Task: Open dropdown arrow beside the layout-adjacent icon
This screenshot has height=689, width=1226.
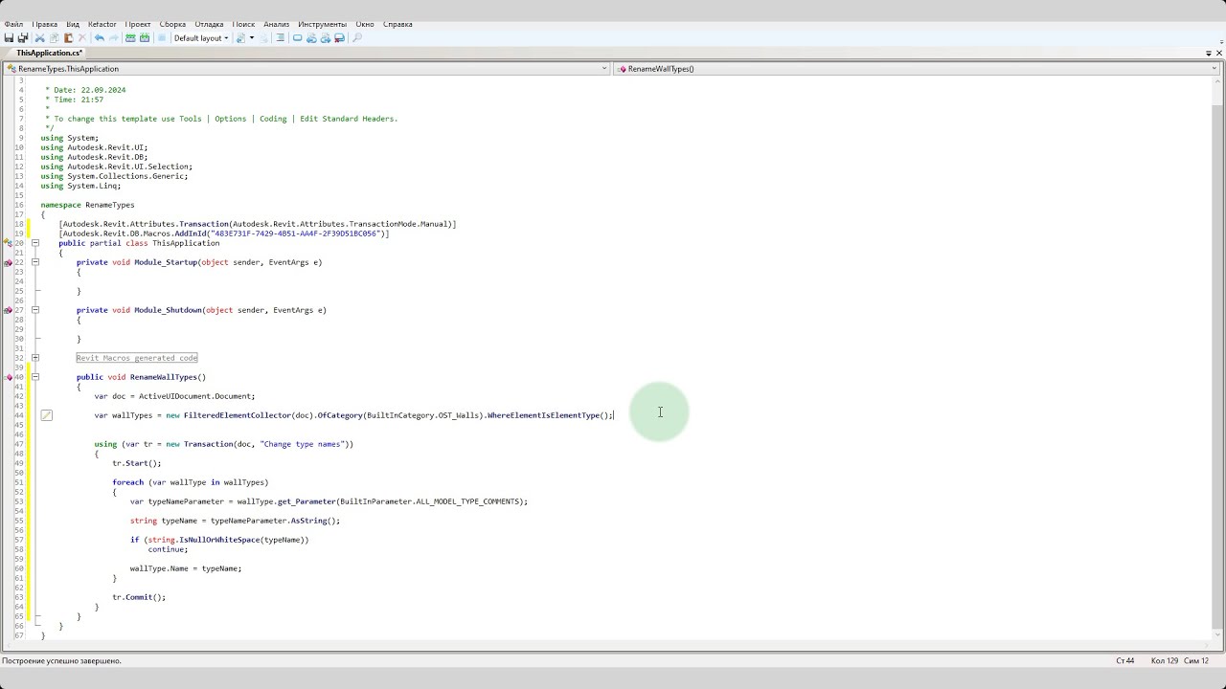Action: pyautogui.click(x=251, y=38)
